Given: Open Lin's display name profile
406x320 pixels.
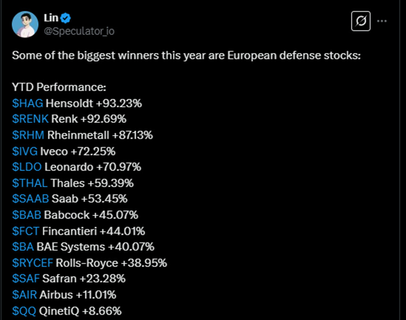Looking at the screenshot, I should coord(51,18).
